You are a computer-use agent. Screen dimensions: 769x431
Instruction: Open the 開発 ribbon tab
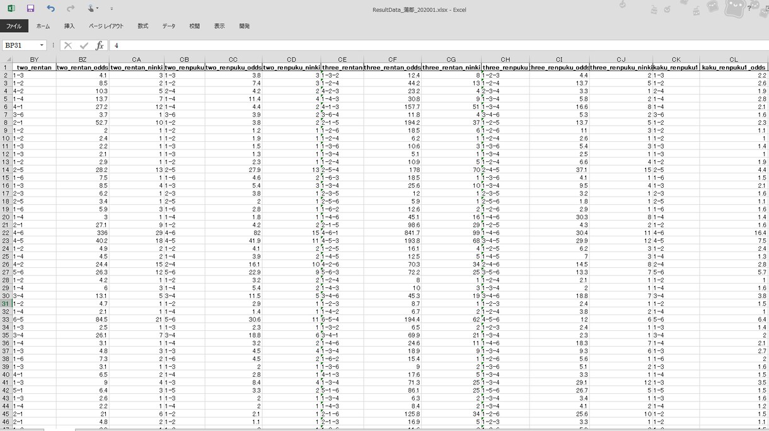245,26
